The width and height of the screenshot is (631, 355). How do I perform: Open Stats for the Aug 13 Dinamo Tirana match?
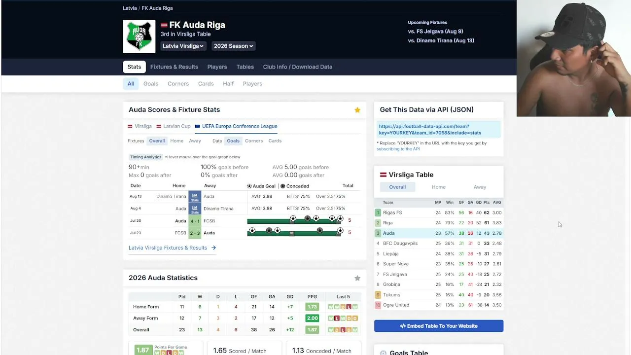click(x=195, y=197)
